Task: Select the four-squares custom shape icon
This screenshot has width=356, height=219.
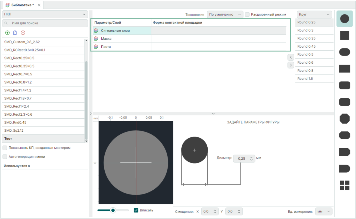Action: tap(345, 185)
